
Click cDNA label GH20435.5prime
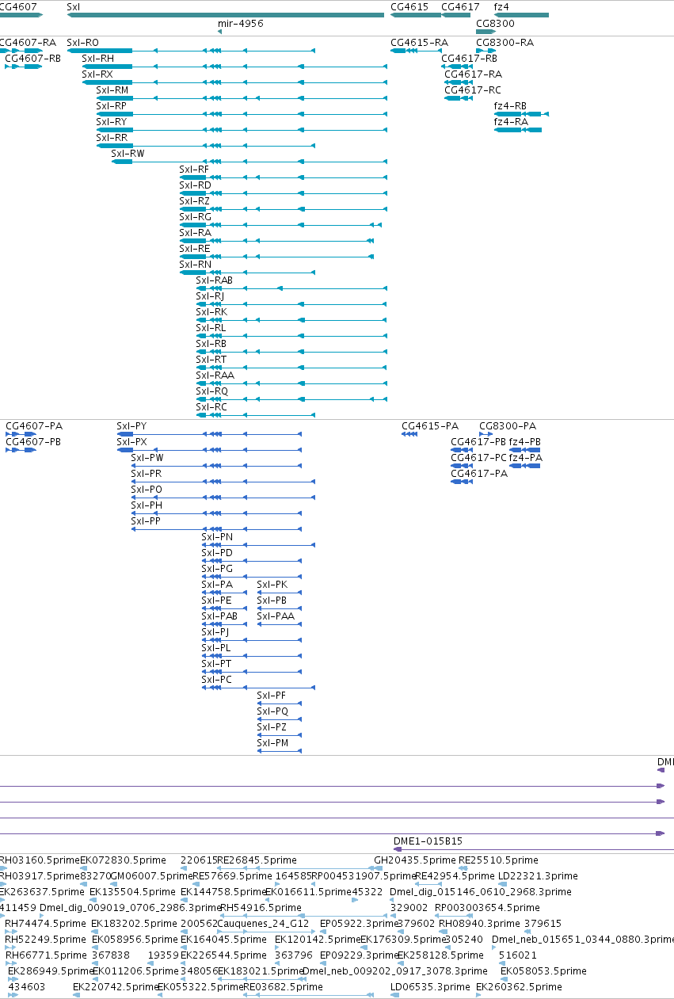click(415, 860)
